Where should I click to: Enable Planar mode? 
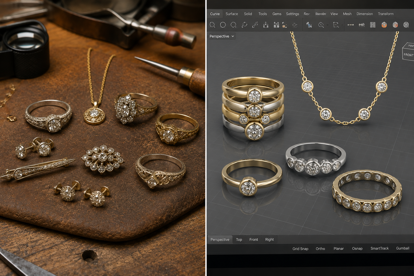[339, 249]
